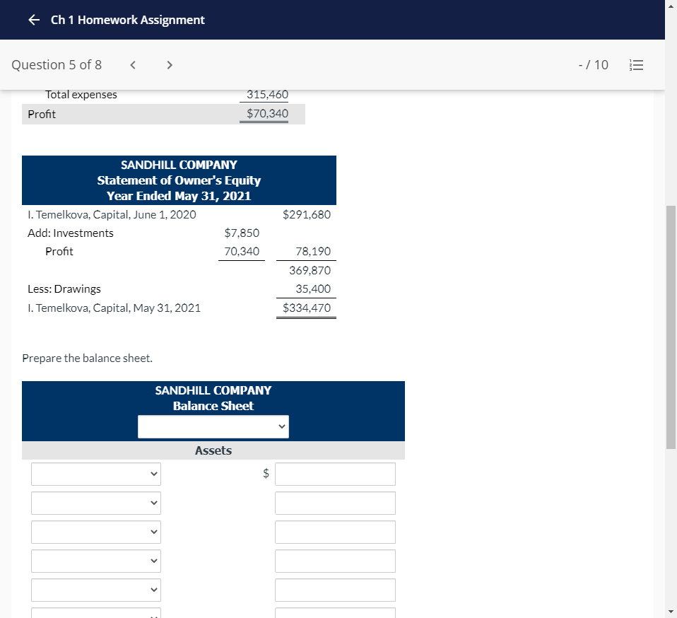Image resolution: width=677 pixels, height=618 pixels.
Task: Select the fourth Assets row dropdown
Action: click(x=95, y=561)
